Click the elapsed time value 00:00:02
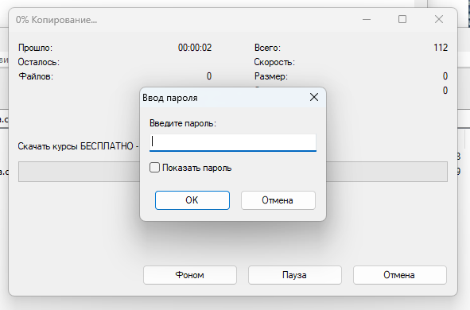The height and width of the screenshot is (310, 470). 195,48
